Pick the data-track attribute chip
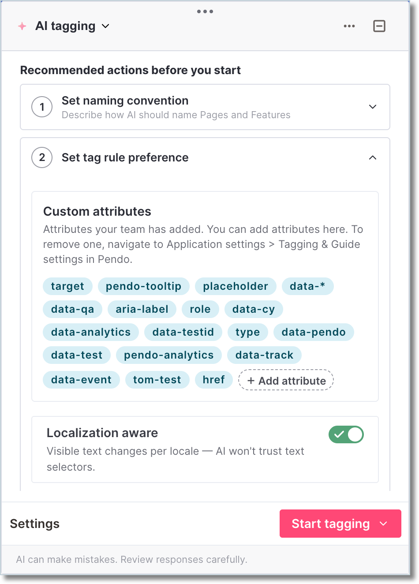 point(265,355)
